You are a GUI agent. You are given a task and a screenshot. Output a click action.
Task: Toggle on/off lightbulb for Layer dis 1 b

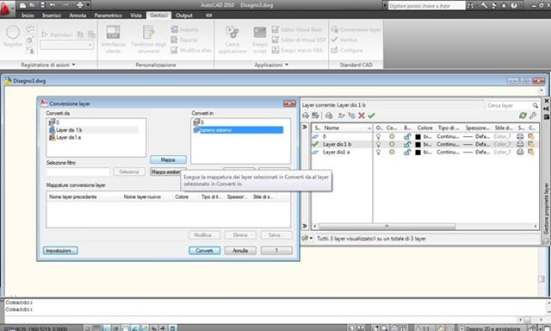coord(379,144)
